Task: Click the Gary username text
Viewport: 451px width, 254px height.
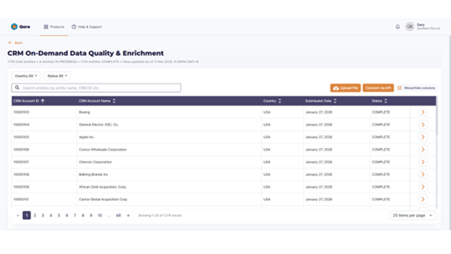Action: [420, 25]
